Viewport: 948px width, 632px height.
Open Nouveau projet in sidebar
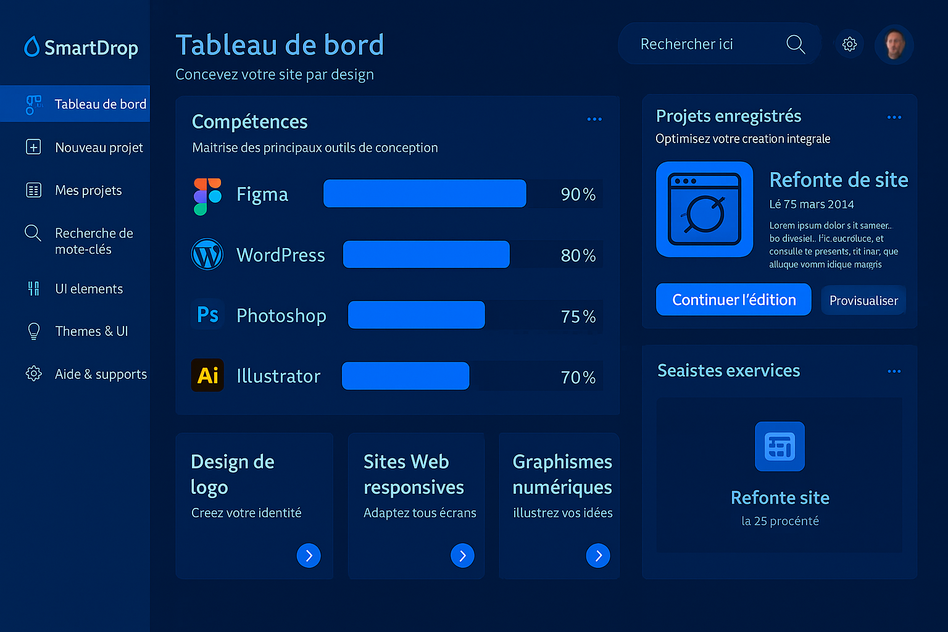point(99,148)
